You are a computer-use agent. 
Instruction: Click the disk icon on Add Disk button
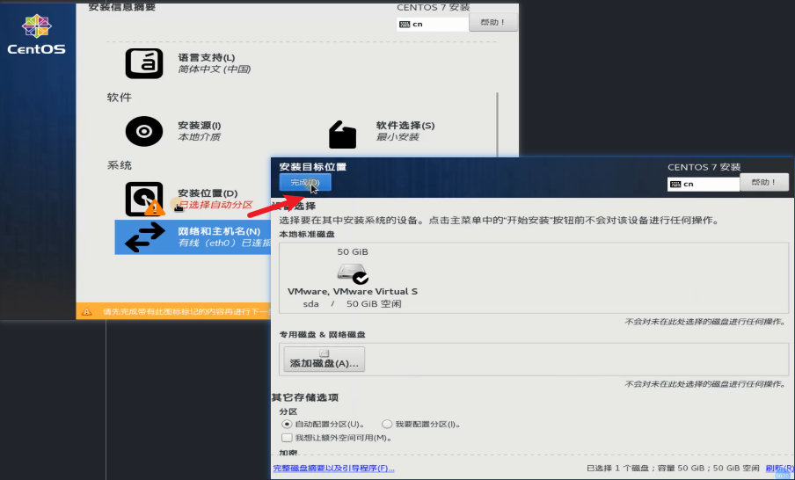click(x=324, y=353)
